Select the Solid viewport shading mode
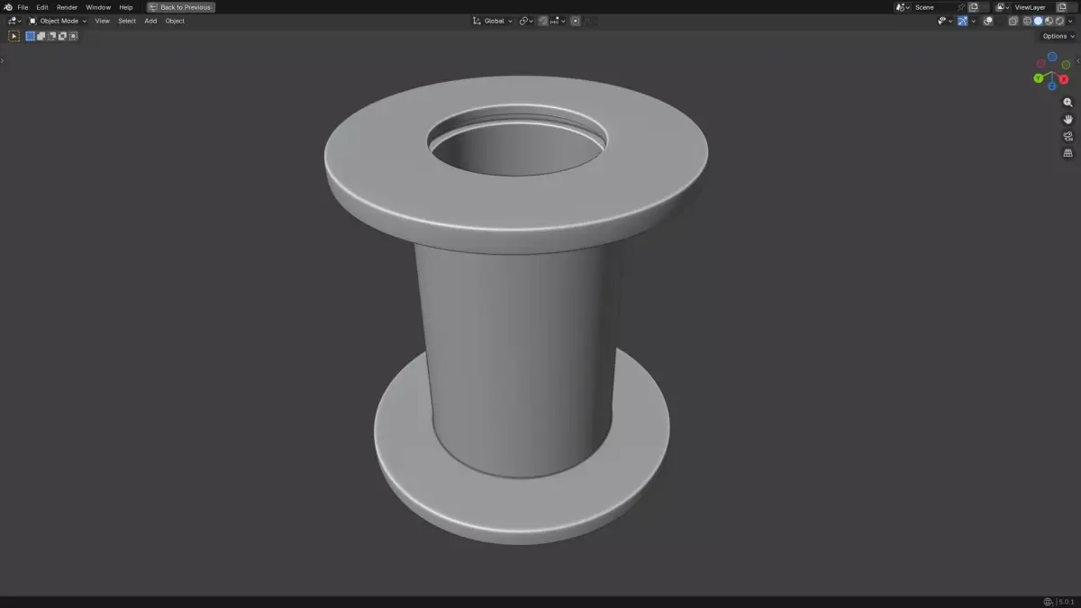The image size is (1081, 608). (1038, 21)
